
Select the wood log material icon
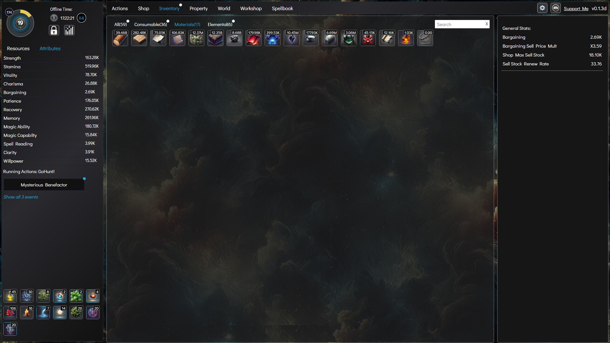120,38
